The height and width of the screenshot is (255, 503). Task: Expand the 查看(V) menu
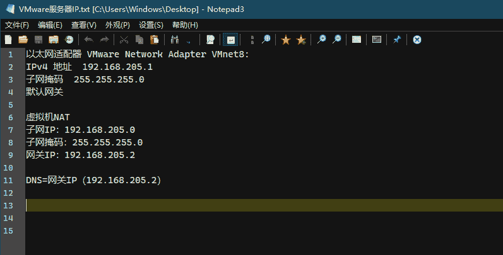pyautogui.click(x=84, y=25)
